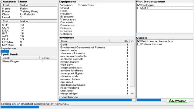Click the INT stat row
The height and width of the screenshot is (109, 194).
click(29, 34)
